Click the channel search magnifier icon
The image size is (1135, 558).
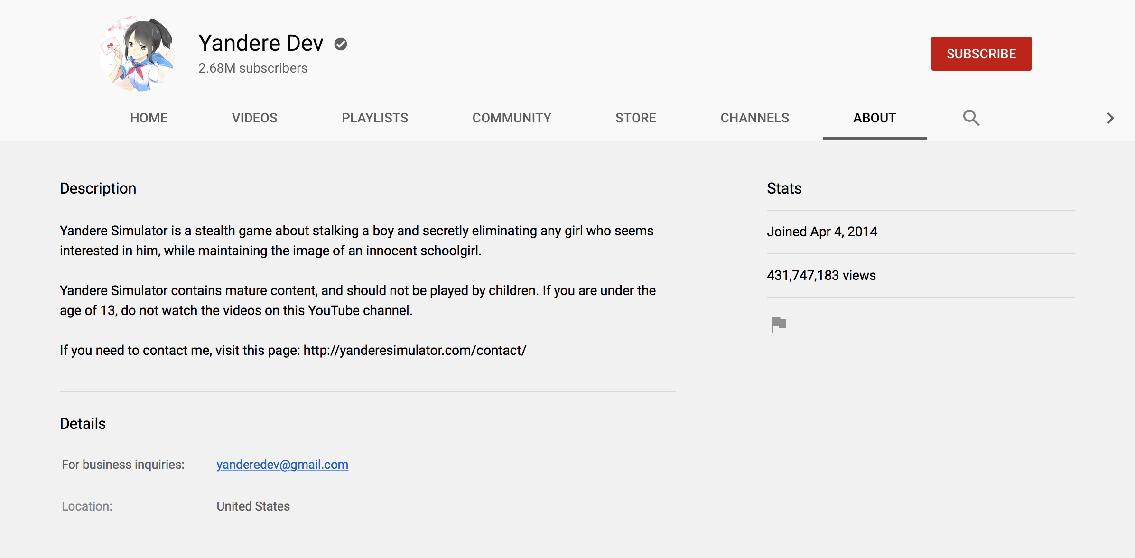click(971, 118)
